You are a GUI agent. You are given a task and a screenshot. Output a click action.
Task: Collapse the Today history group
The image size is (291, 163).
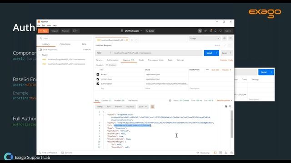[39, 55]
